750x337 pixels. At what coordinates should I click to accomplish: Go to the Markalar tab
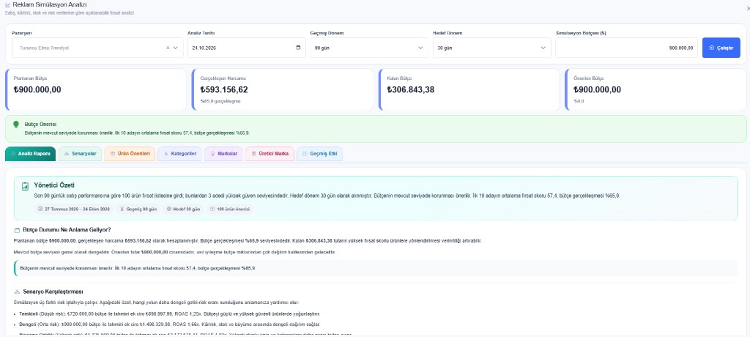pyautogui.click(x=223, y=154)
